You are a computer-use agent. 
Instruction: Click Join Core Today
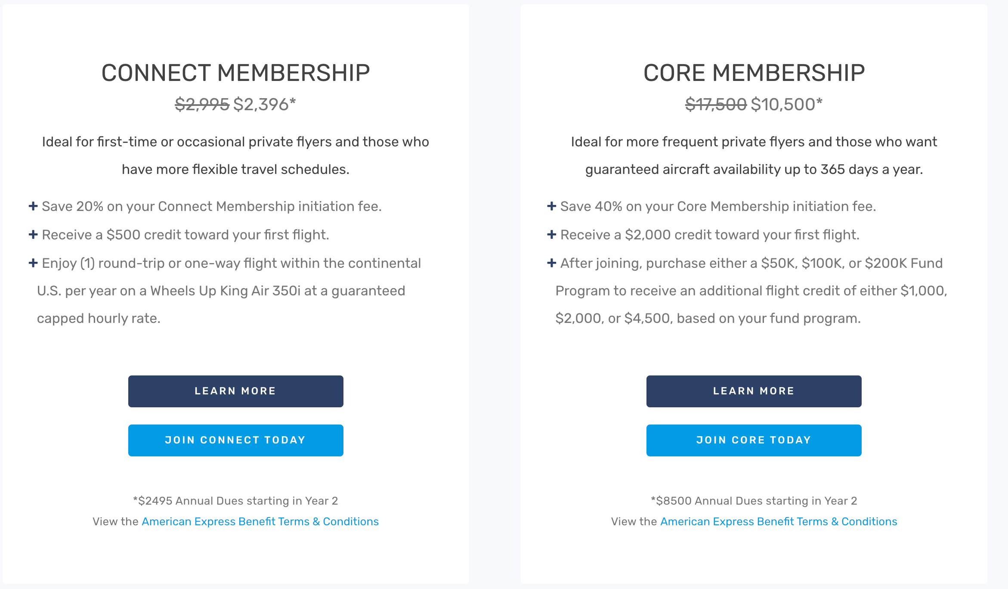[x=753, y=440]
